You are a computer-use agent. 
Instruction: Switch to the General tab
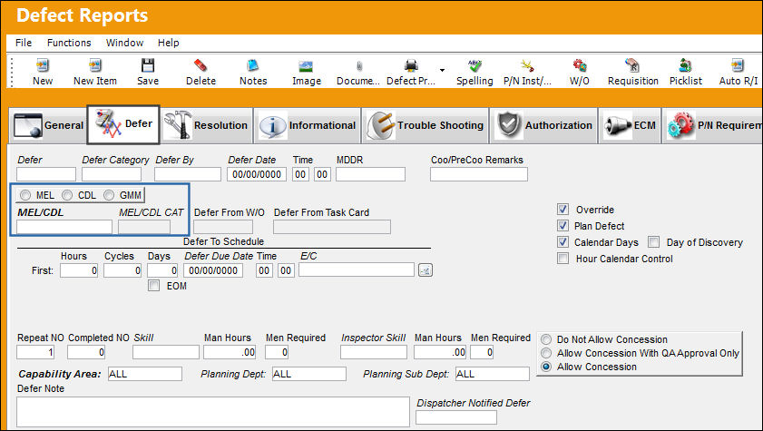[x=49, y=125]
